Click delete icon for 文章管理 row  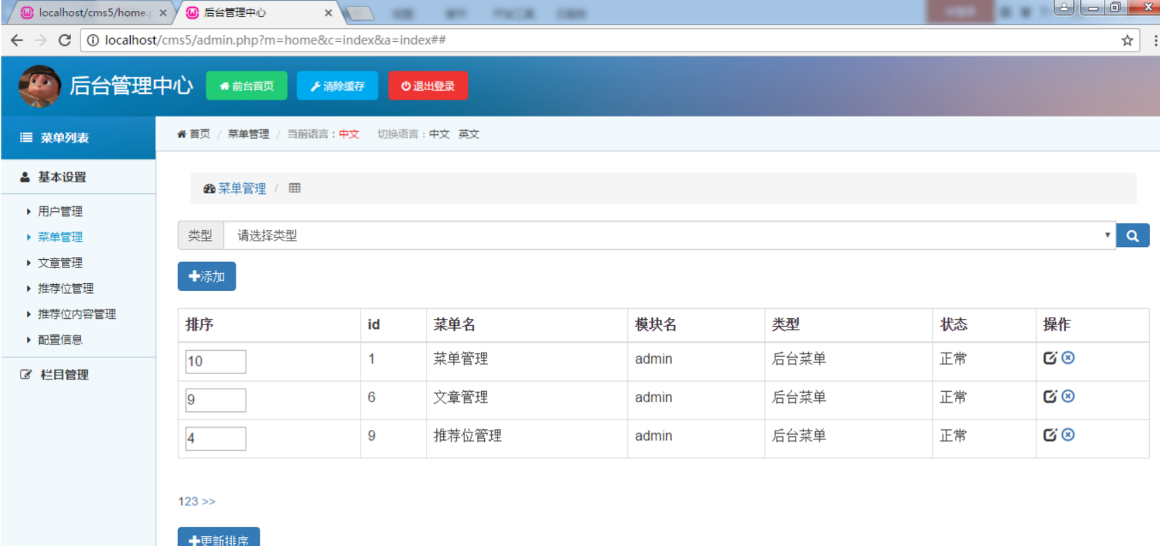1068,396
